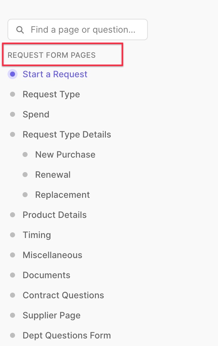Focus the Find a page or question field
Image resolution: width=218 pixels, height=346 pixels.
coord(77,30)
